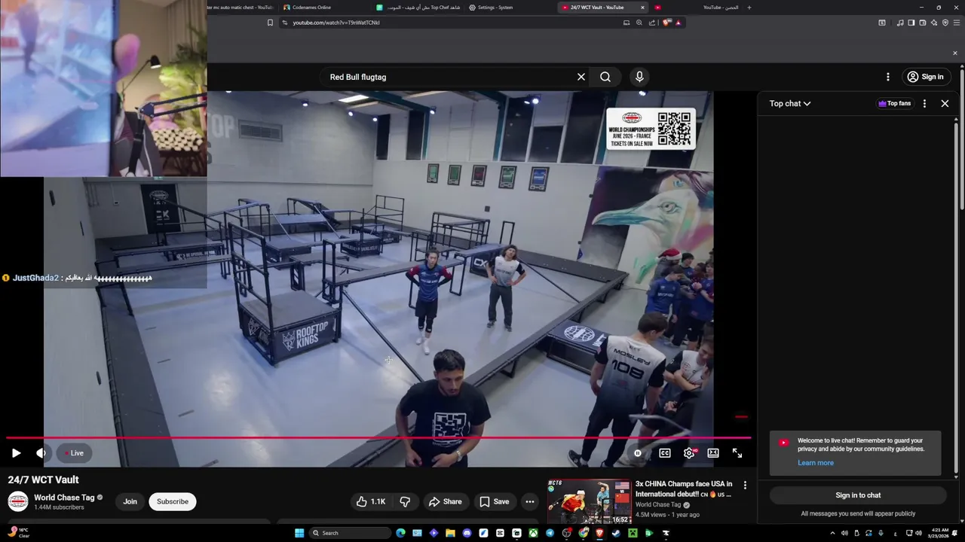Open Brave Rewards triangle icon

tap(678, 23)
